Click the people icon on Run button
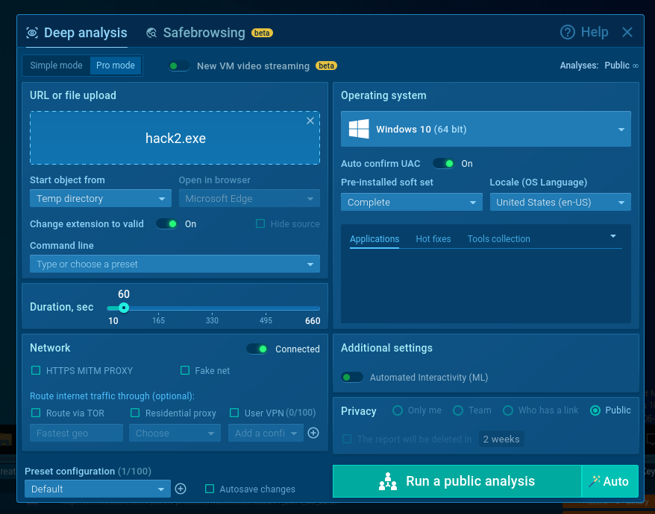The width and height of the screenshot is (655, 514). pyautogui.click(x=388, y=481)
